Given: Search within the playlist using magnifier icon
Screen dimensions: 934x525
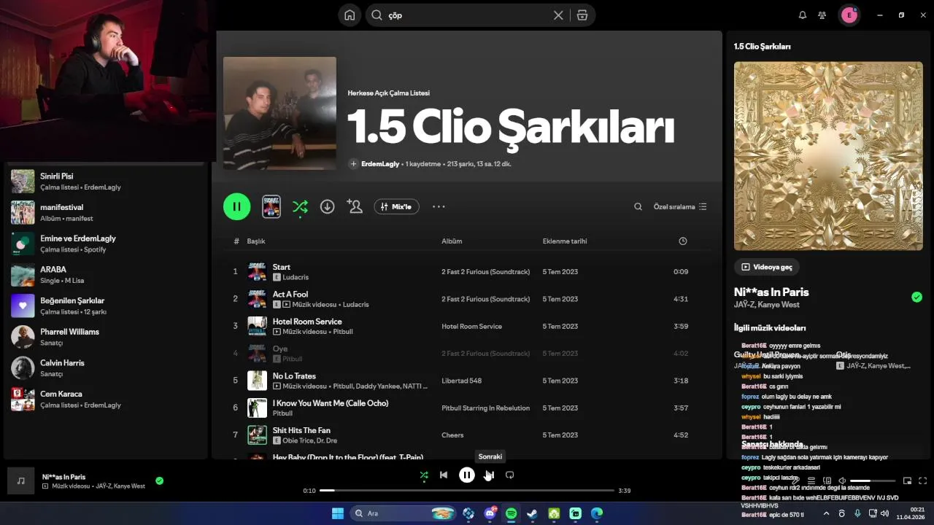Looking at the screenshot, I should click(638, 206).
